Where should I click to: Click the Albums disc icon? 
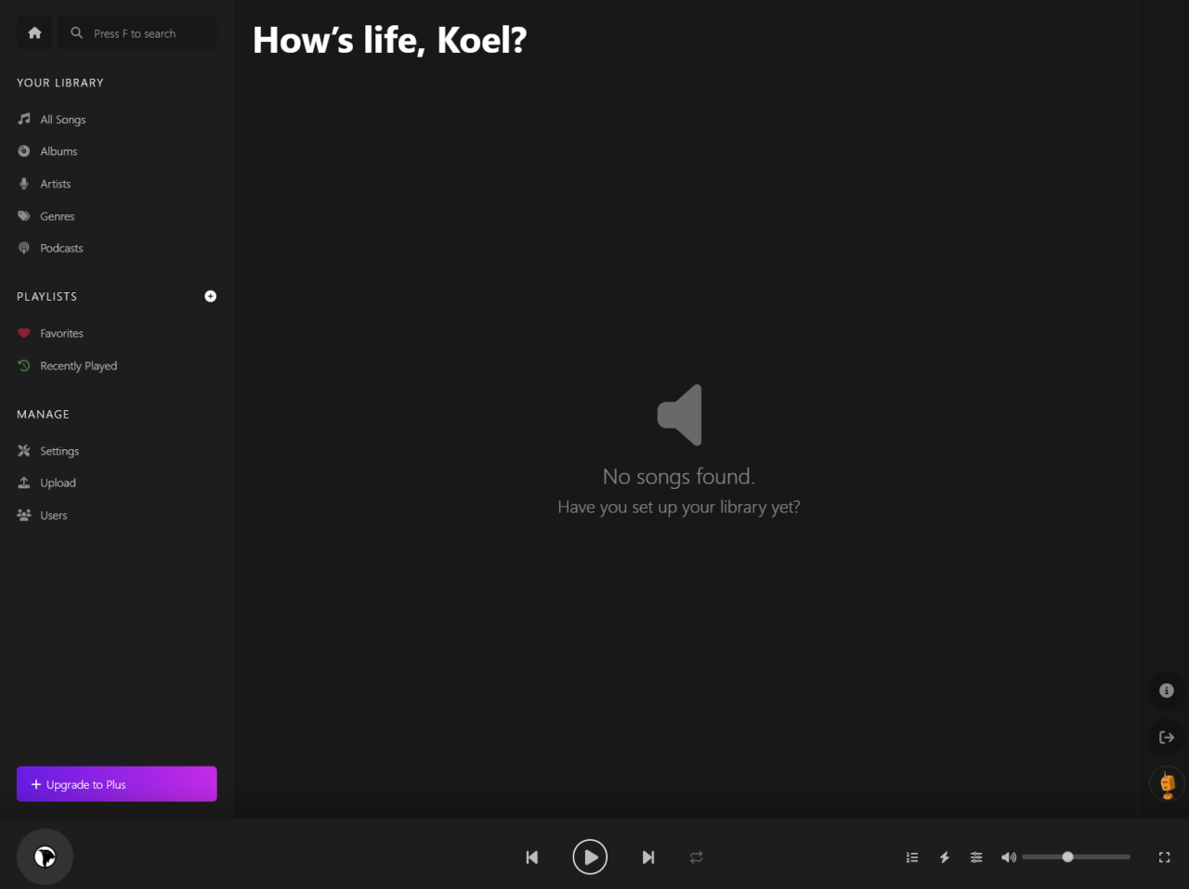(24, 151)
